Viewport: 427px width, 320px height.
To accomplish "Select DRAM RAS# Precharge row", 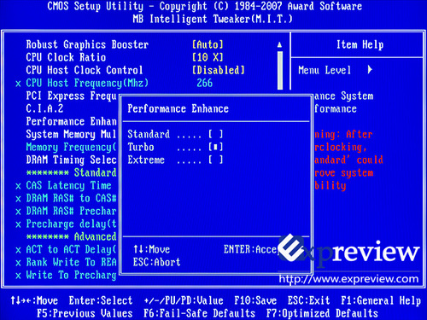I will pyautogui.click(x=71, y=211).
